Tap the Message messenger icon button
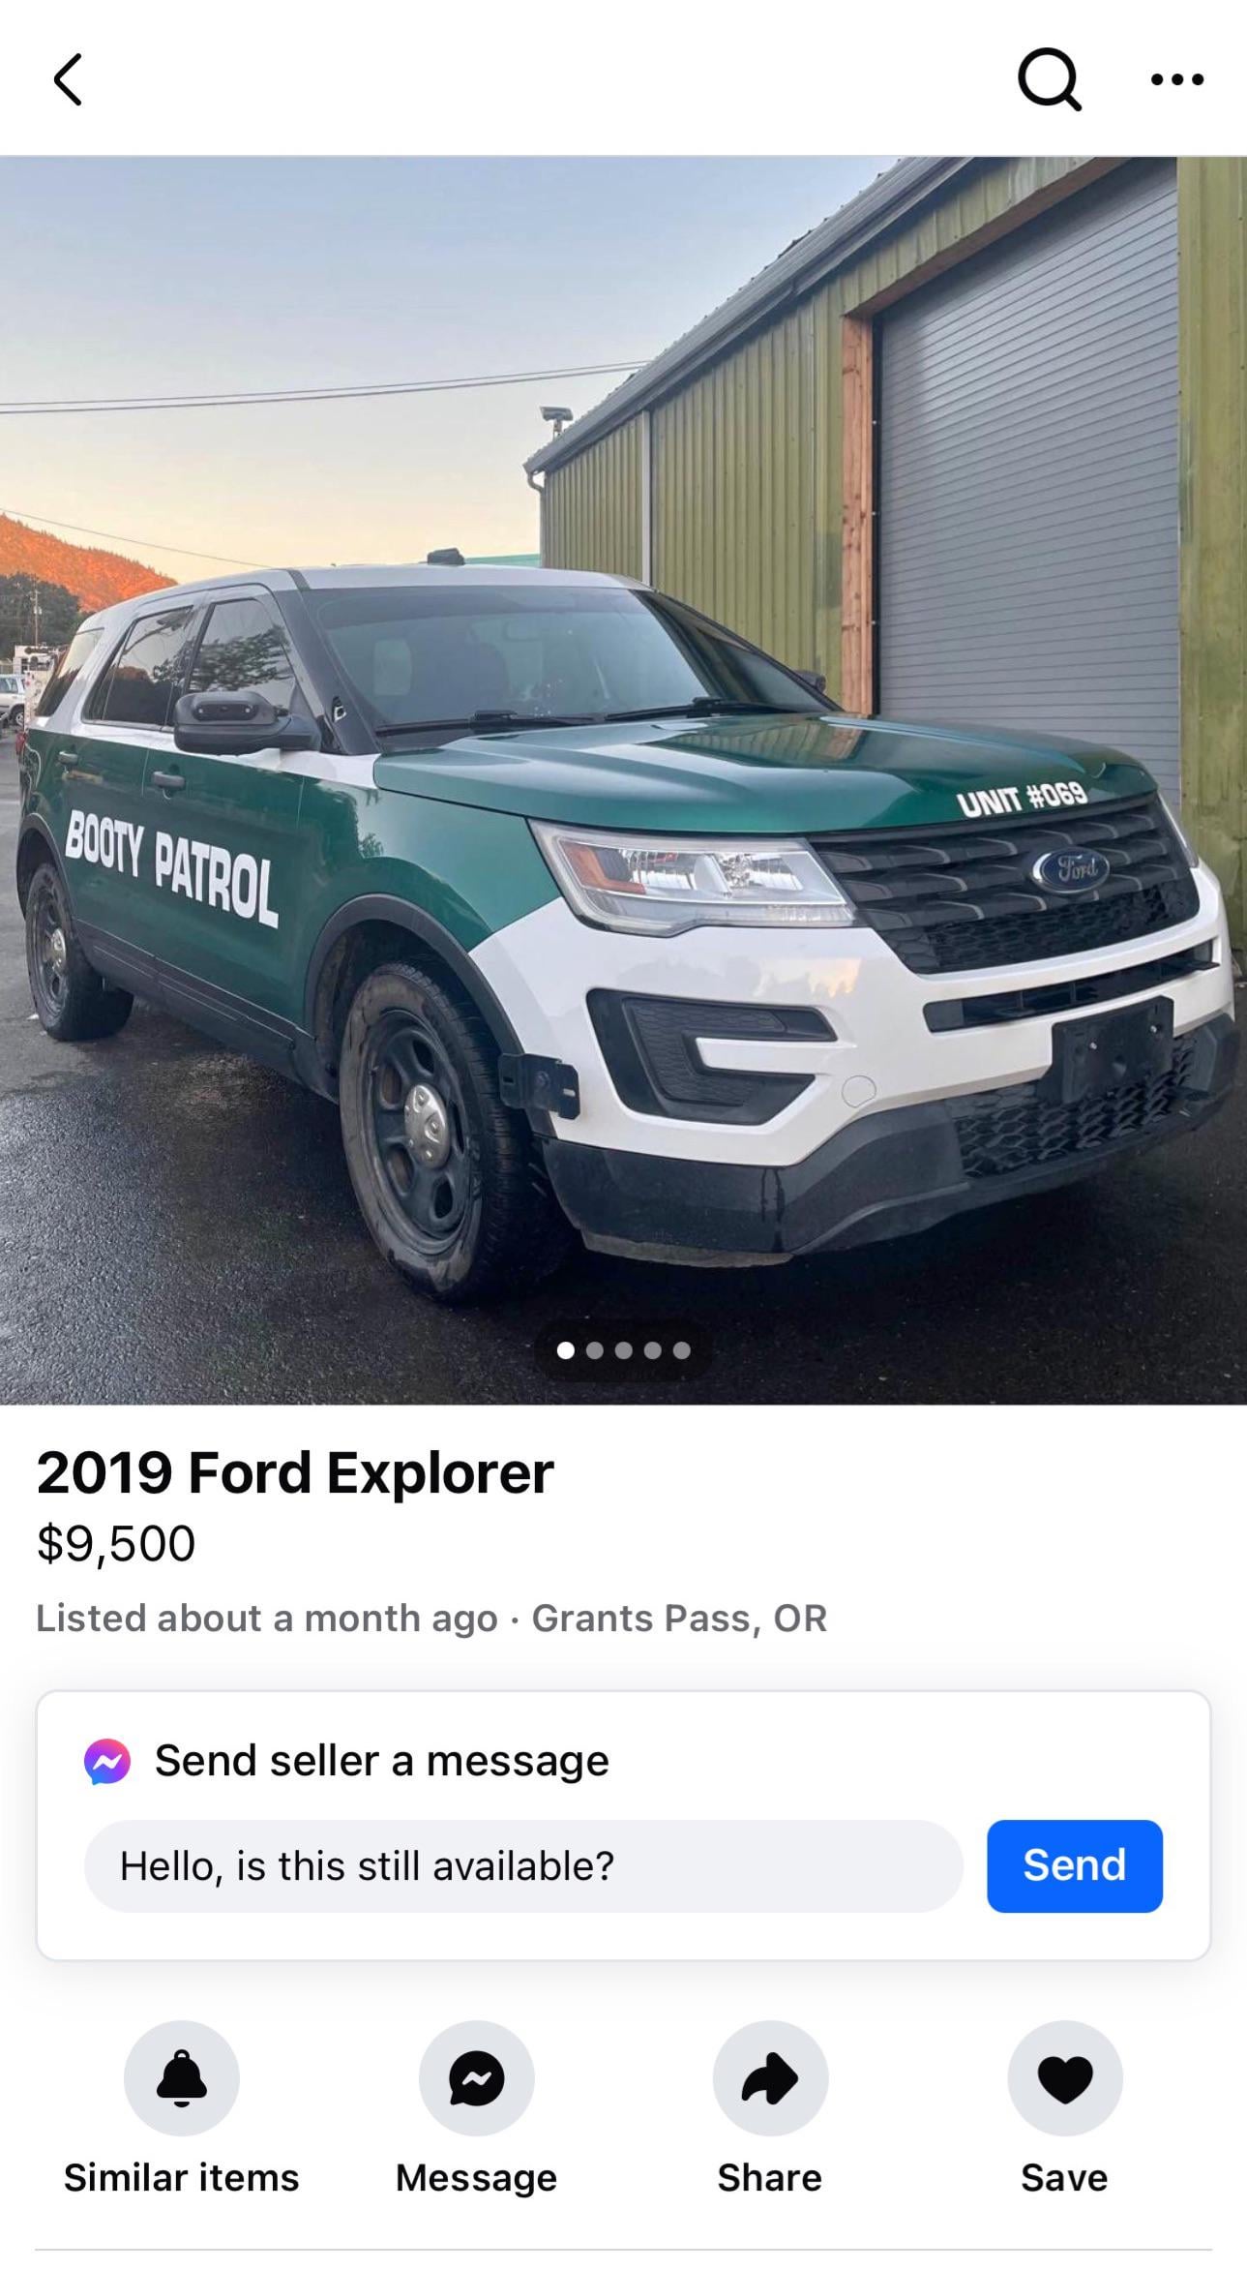 coord(477,2077)
